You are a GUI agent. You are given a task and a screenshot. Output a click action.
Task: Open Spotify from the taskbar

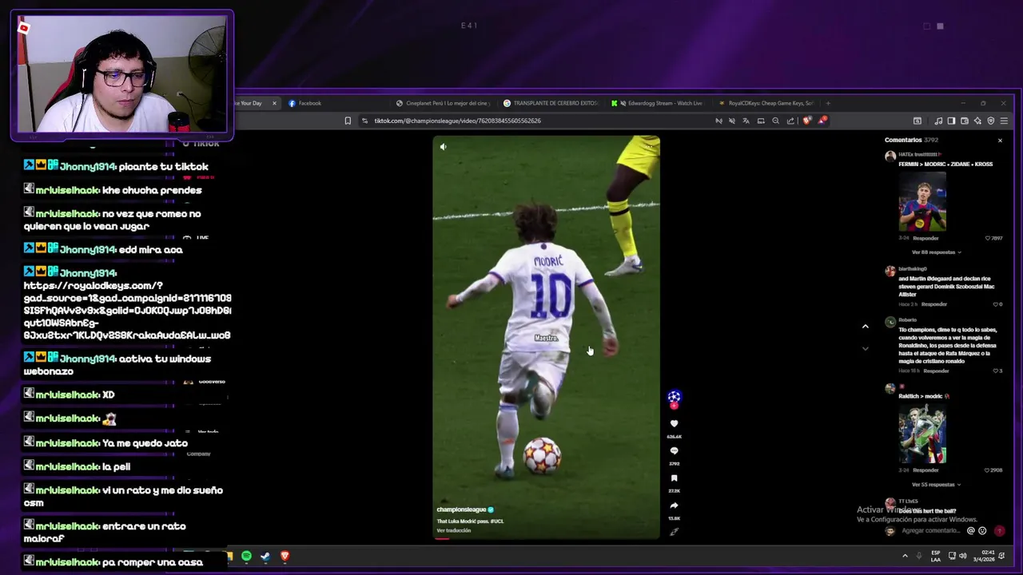[x=246, y=556]
